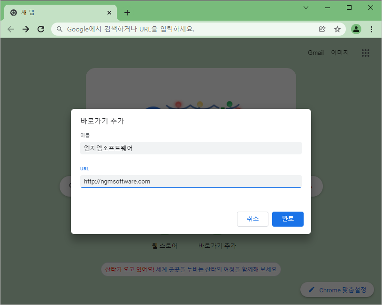Click the forward navigation arrow
This screenshot has width=382, height=305.
26,29
